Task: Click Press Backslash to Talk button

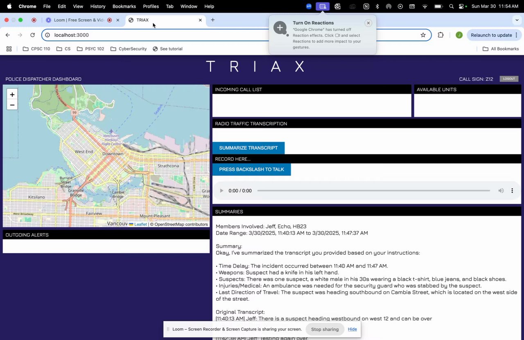Action: click(x=251, y=169)
